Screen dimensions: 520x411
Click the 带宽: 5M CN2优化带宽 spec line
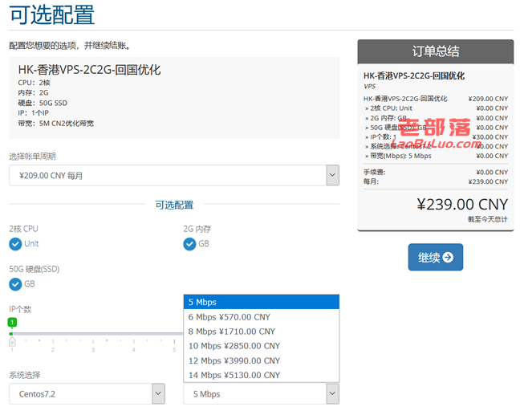(55, 124)
